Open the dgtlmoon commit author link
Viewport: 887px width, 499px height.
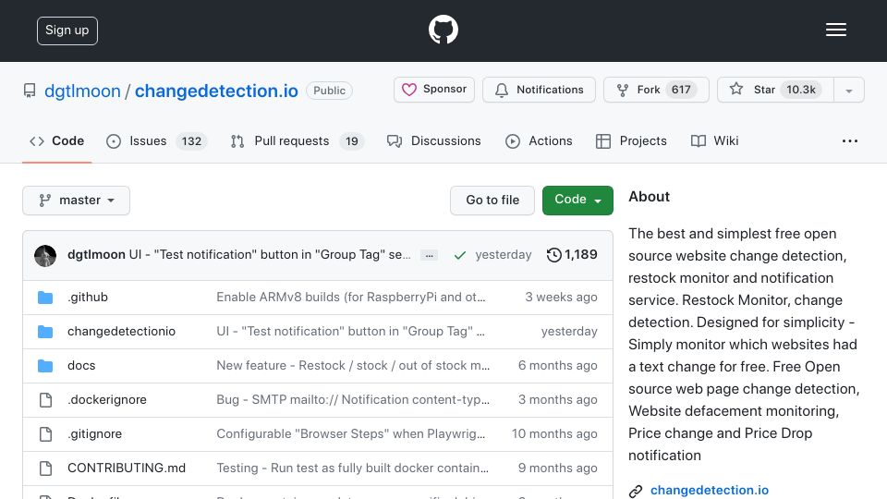(x=96, y=255)
